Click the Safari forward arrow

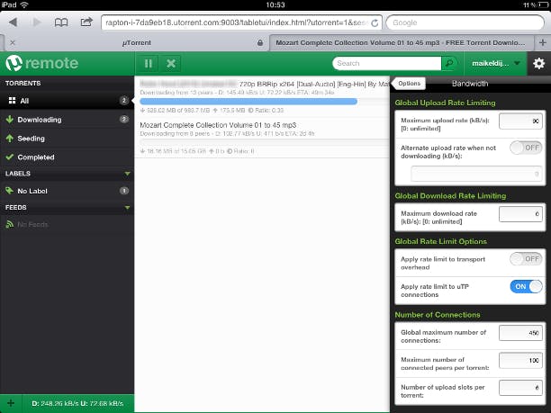(36, 22)
